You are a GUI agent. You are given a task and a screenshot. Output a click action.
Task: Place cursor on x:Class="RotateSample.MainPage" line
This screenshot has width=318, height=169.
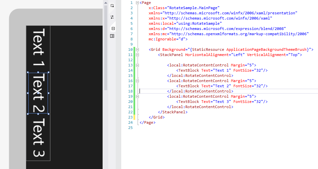[184, 8]
